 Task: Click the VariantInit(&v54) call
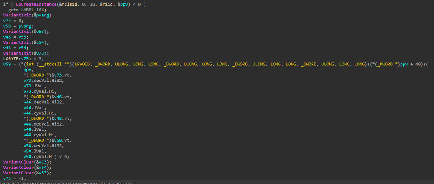coord(26,42)
